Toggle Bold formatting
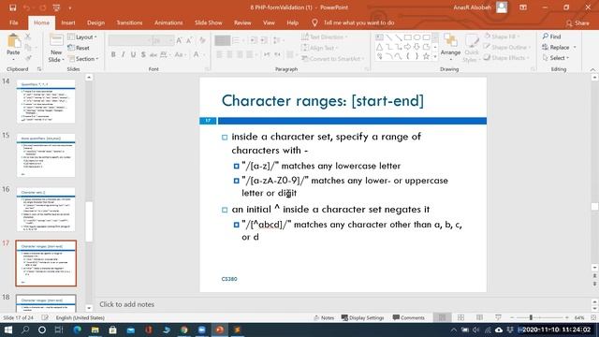 pyautogui.click(x=113, y=54)
